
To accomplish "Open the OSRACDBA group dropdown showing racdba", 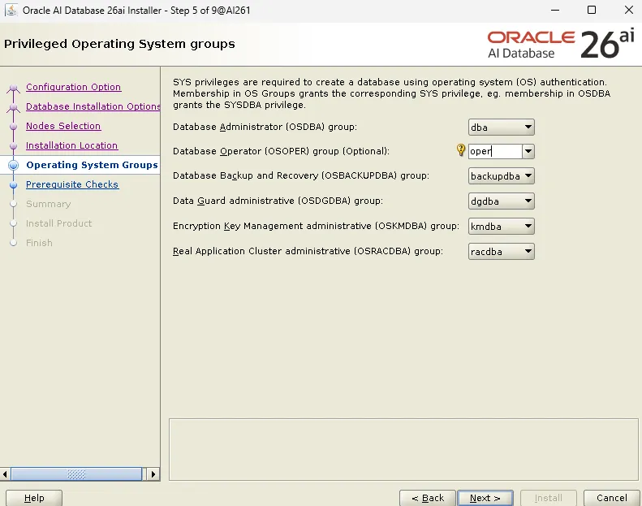I will coord(501,252).
